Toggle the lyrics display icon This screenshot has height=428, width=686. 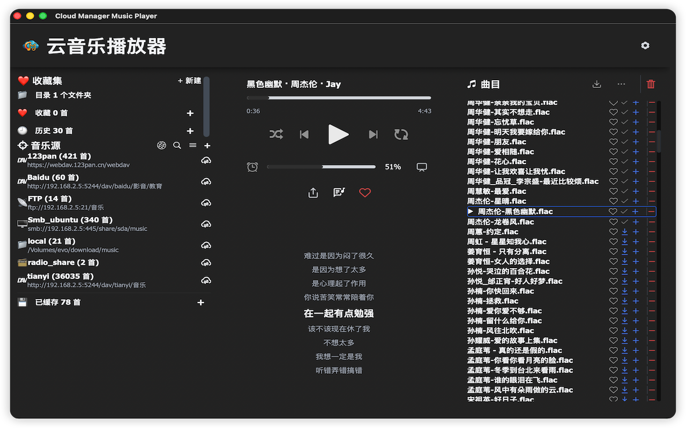pyautogui.click(x=339, y=192)
